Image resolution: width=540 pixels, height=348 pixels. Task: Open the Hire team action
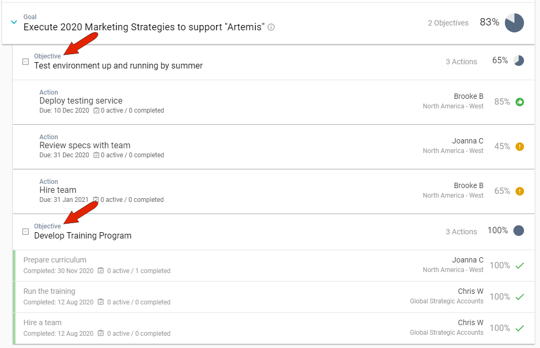point(58,190)
